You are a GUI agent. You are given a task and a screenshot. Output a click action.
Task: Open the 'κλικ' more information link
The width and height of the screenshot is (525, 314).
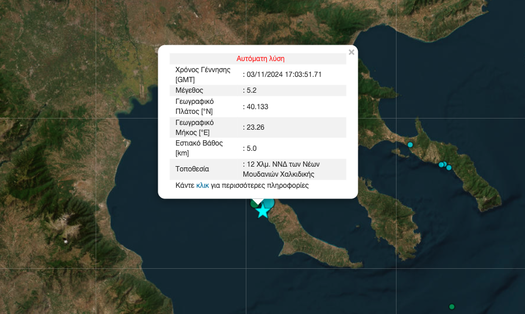pyautogui.click(x=202, y=185)
